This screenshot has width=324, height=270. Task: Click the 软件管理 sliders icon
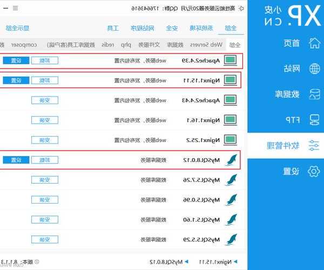[314, 145]
